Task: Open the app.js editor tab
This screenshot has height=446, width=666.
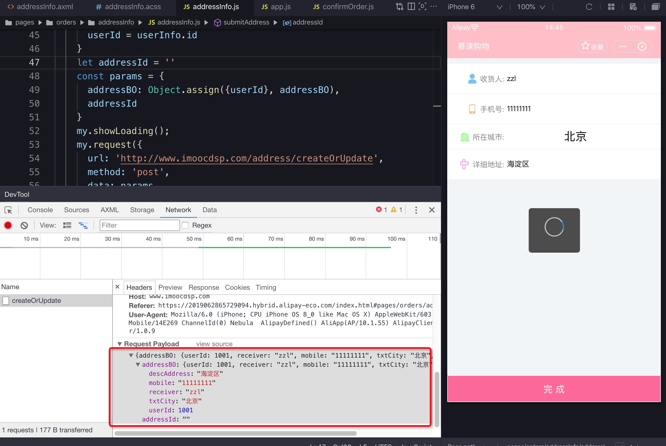Action: tap(276, 7)
